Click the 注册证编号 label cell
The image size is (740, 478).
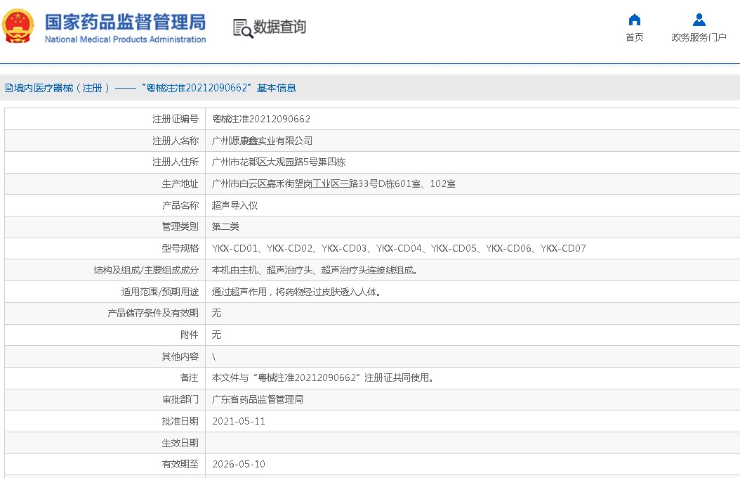tap(176, 119)
